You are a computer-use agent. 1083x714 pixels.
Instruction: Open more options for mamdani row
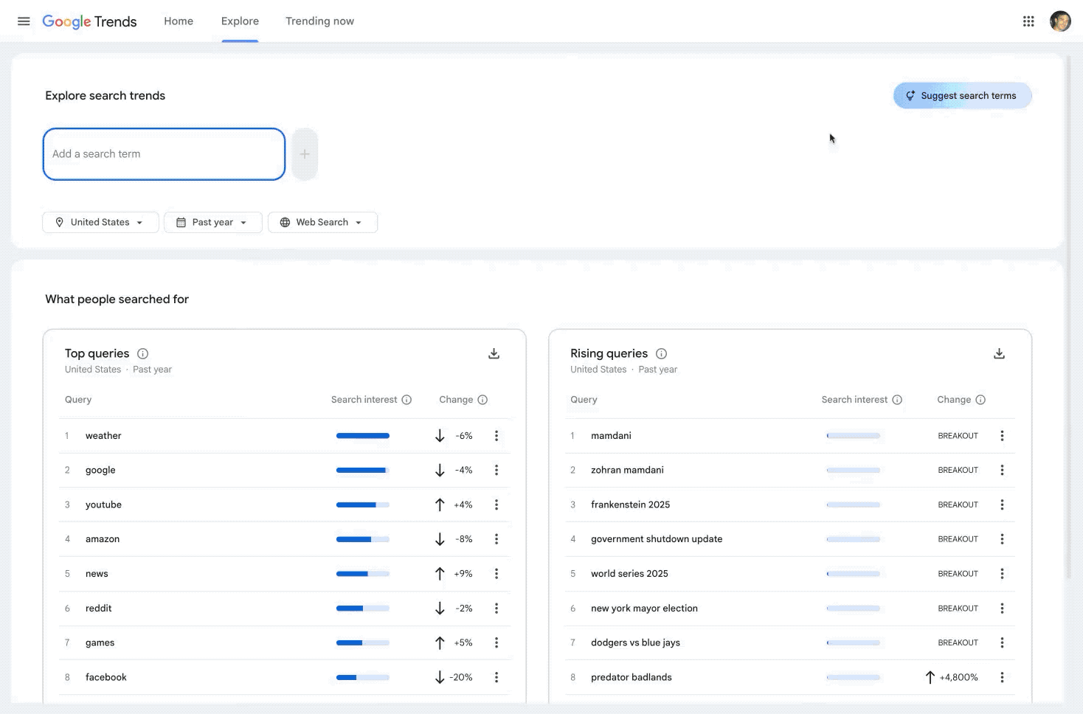pyautogui.click(x=1002, y=436)
